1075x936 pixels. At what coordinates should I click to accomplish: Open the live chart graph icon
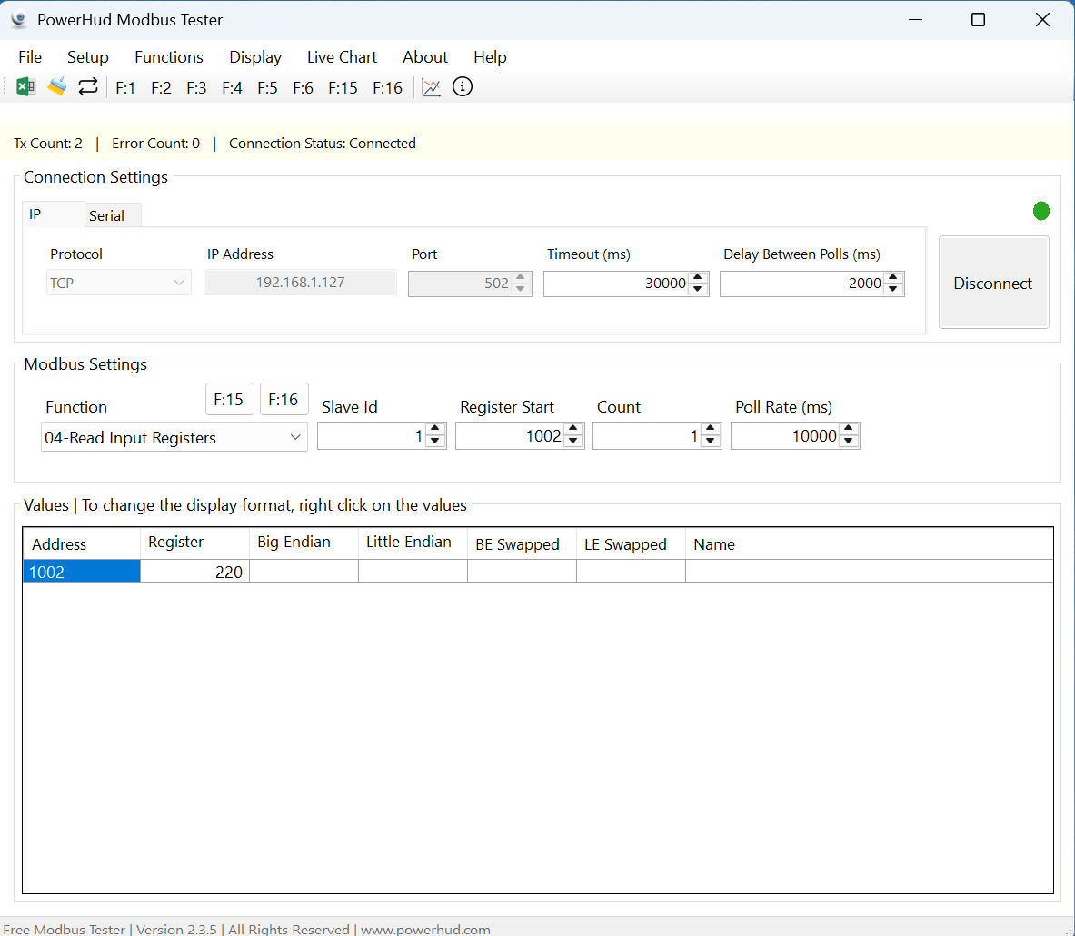coord(432,87)
